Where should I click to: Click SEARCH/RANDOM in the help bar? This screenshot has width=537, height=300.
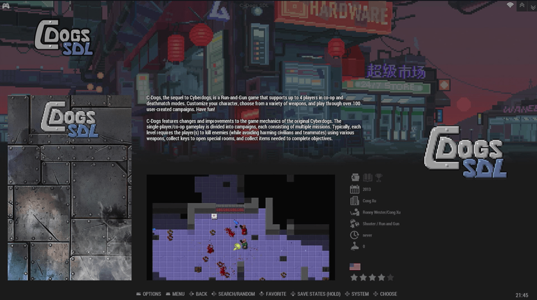tap(236, 294)
